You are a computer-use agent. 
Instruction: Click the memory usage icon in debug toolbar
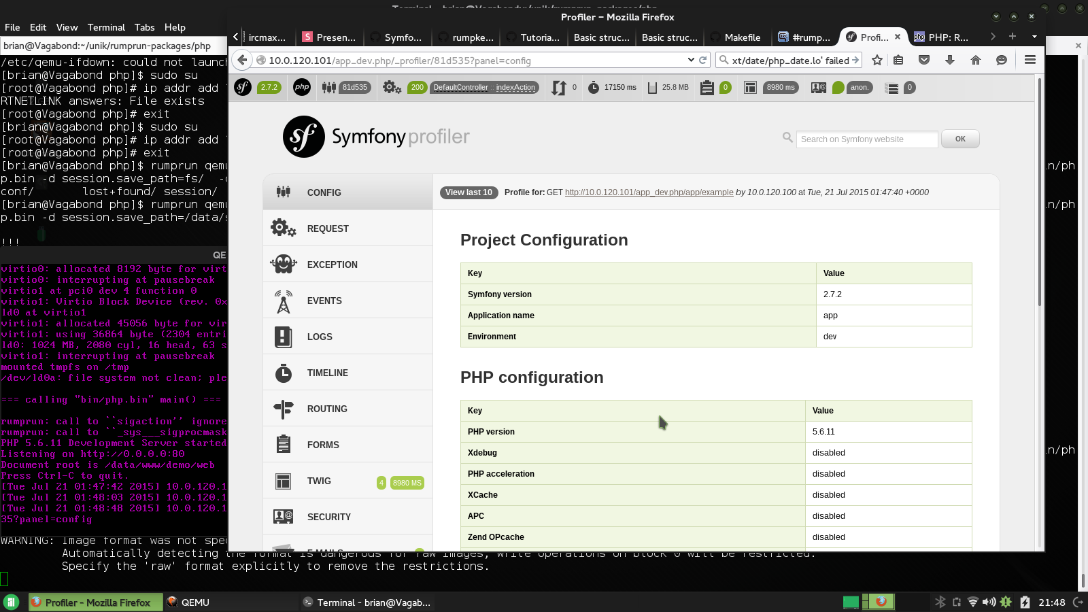pyautogui.click(x=652, y=88)
